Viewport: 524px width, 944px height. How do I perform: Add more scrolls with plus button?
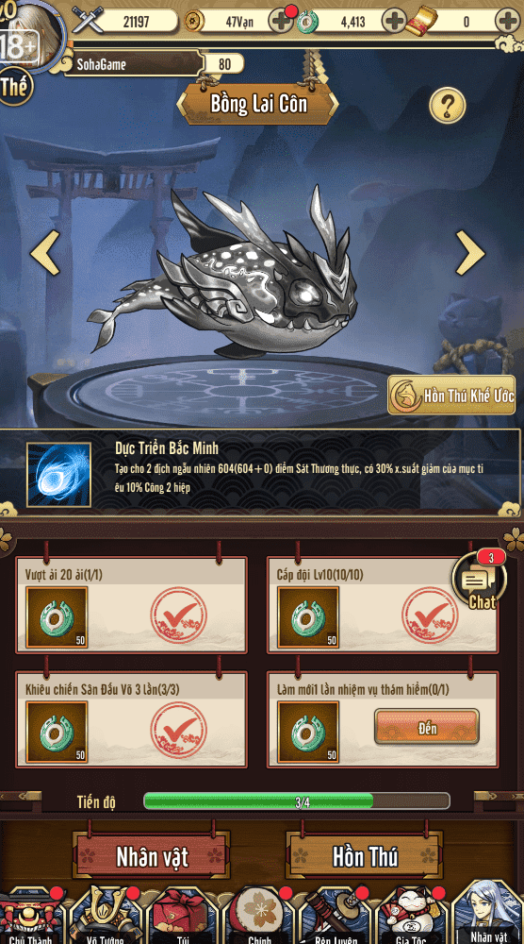pos(507,22)
